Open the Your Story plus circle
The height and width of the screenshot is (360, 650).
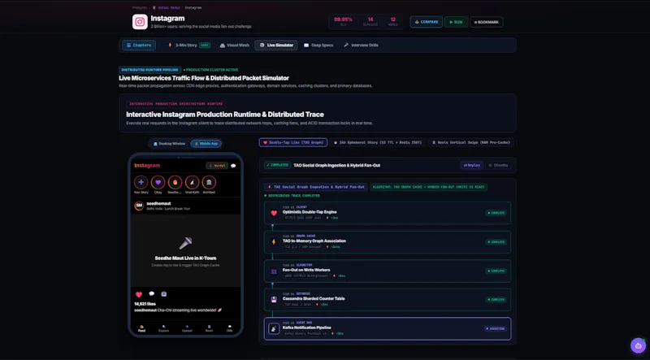141,182
